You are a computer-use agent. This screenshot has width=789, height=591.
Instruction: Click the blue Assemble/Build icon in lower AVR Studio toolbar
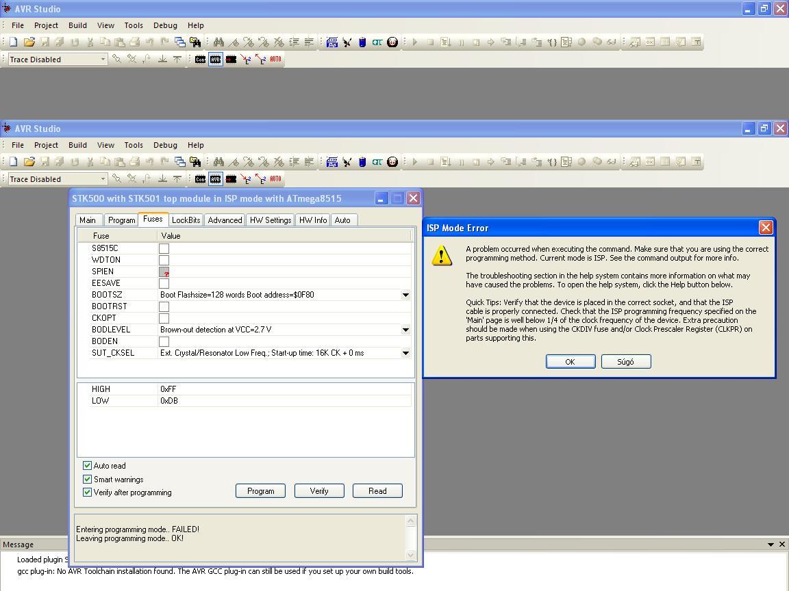click(x=332, y=162)
